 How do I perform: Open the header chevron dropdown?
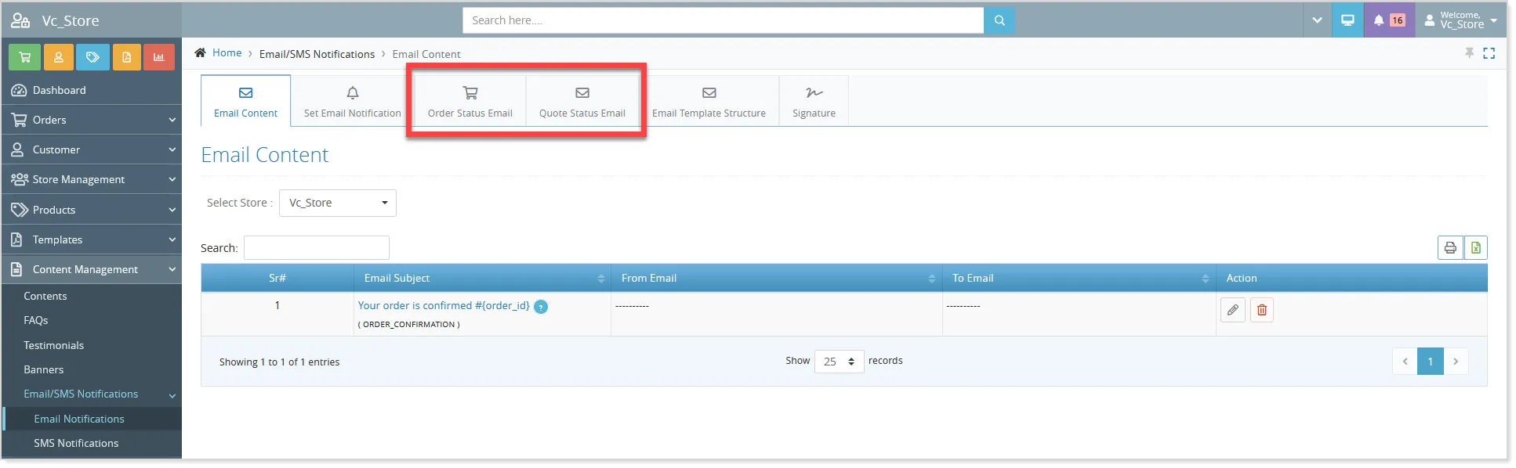tap(1317, 20)
